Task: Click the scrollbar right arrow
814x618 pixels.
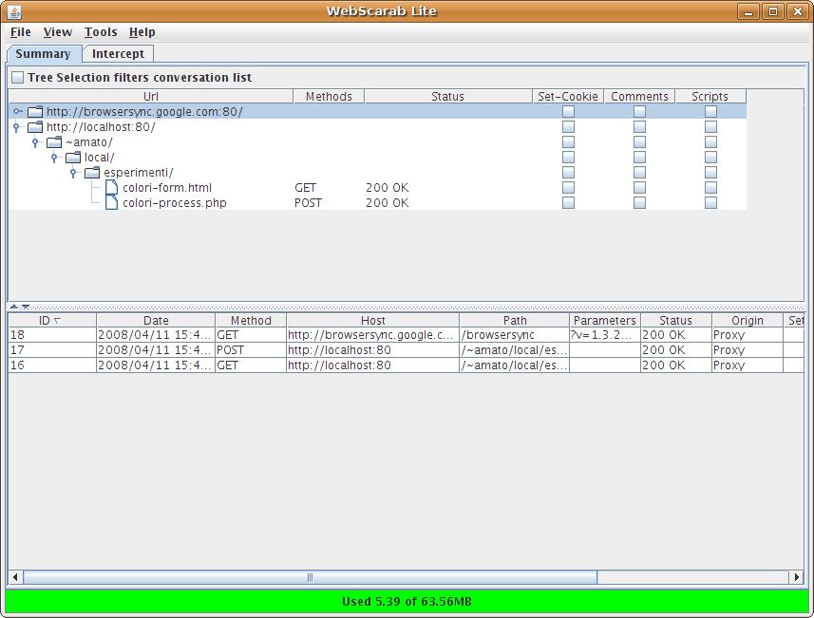Action: coord(797,577)
